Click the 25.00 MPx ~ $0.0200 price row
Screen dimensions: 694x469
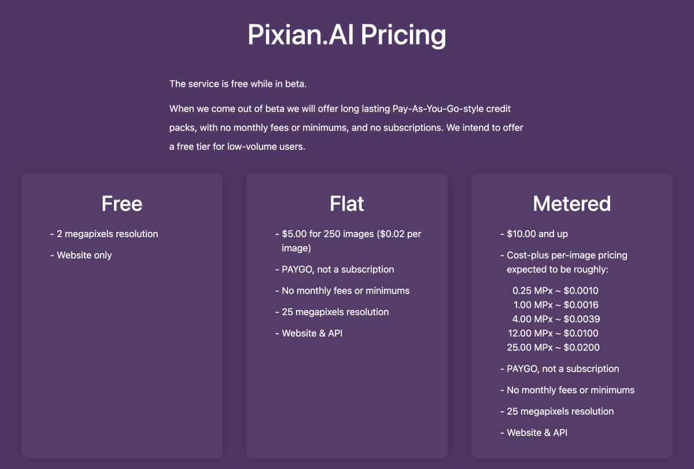[x=553, y=348]
